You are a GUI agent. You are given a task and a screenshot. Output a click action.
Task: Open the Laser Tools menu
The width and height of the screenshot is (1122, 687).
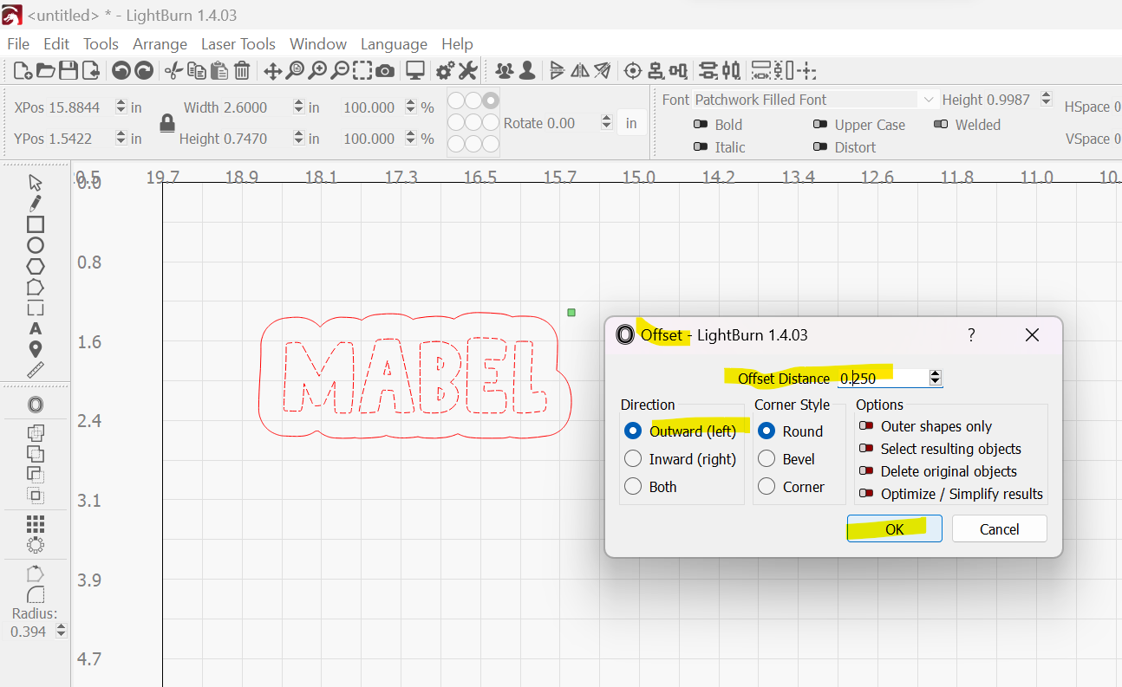point(238,44)
